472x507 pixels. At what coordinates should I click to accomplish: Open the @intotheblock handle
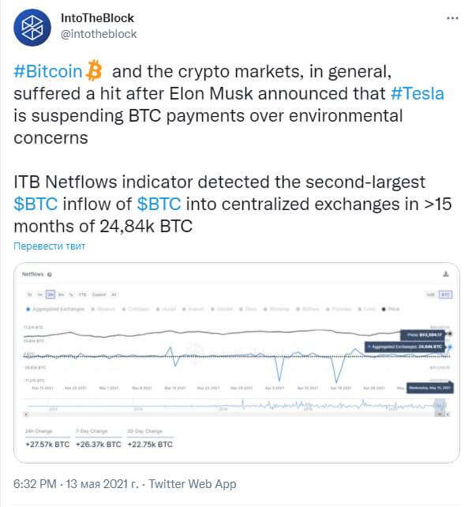coord(99,34)
